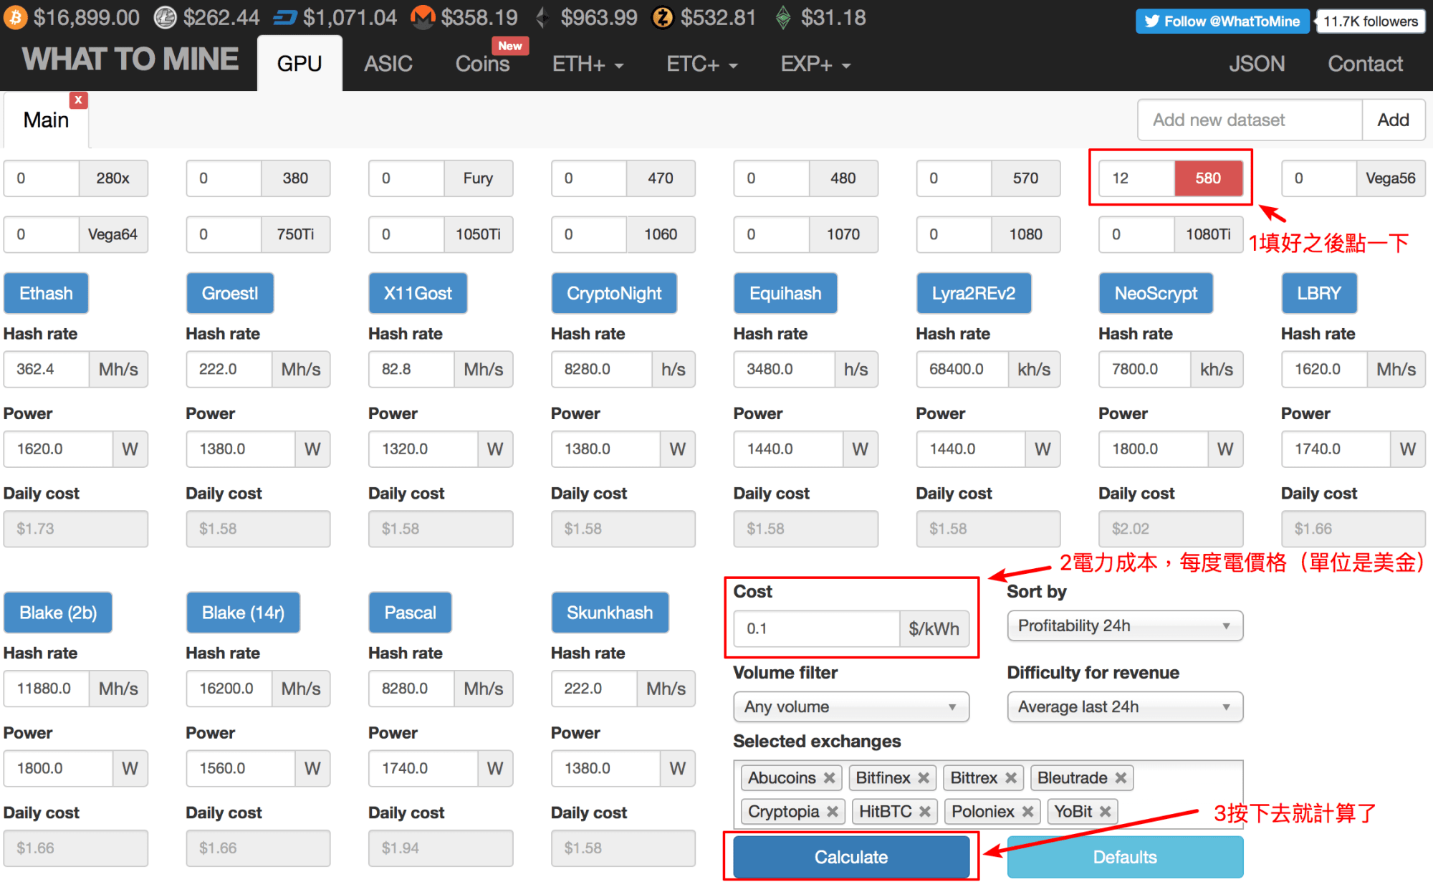This screenshot has width=1433, height=882.
Task: Remove YoBit from selected exchanges
Action: click(x=1105, y=811)
